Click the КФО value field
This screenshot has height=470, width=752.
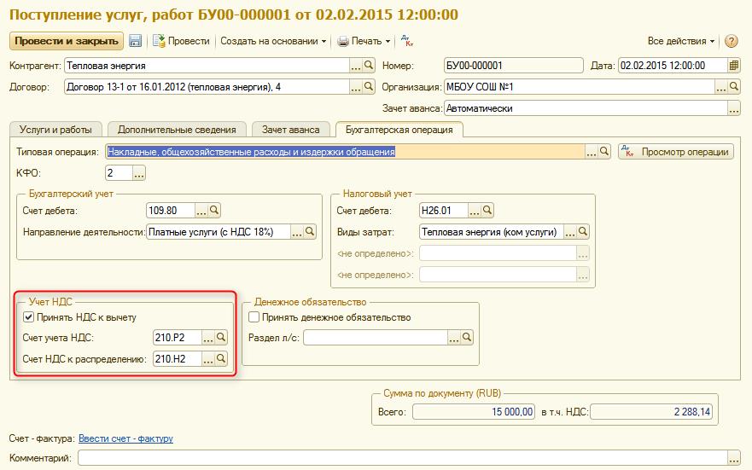119,173
